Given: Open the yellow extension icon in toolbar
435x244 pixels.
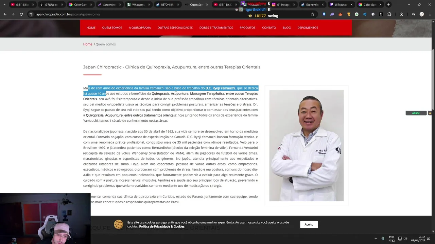Looking at the screenshot, I should (348, 14).
